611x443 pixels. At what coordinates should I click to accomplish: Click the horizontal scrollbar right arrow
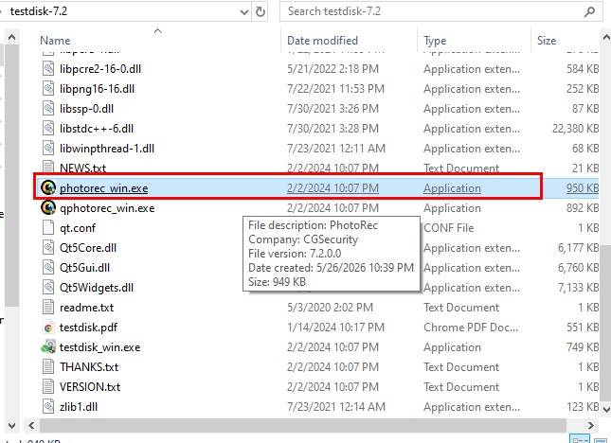pos(591,425)
